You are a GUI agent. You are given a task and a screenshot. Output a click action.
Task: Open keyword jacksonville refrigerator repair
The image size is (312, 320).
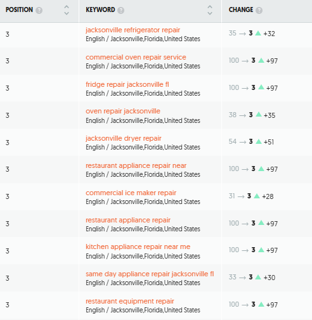(x=133, y=30)
